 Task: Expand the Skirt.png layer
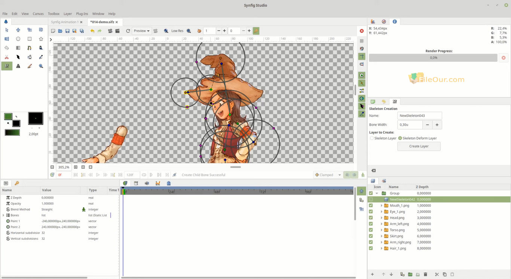(x=382, y=236)
